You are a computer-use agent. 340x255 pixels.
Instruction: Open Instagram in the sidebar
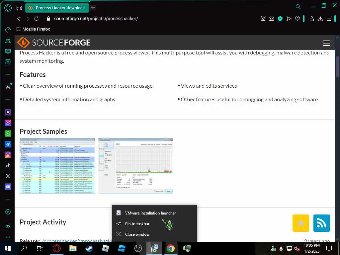(x=8, y=155)
